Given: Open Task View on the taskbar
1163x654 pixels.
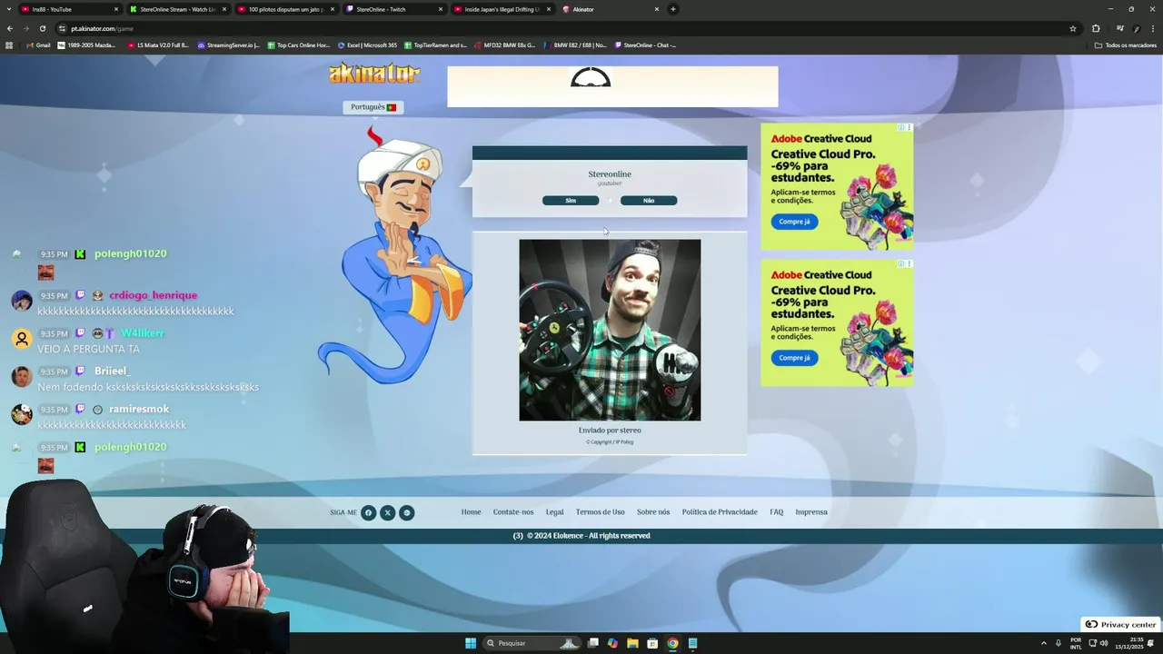Looking at the screenshot, I should coord(593,643).
